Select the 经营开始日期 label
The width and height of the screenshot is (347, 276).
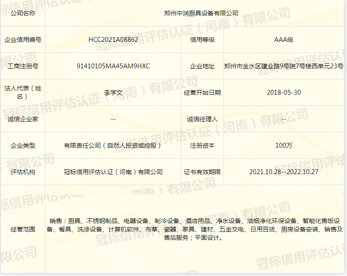pos(202,93)
